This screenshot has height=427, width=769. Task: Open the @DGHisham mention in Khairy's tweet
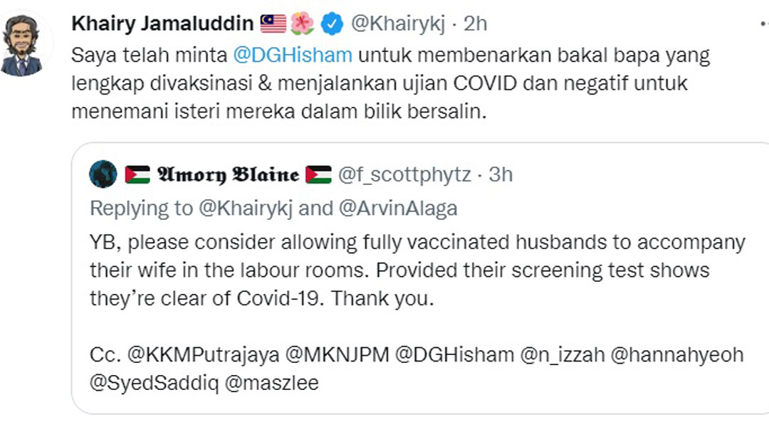click(293, 55)
